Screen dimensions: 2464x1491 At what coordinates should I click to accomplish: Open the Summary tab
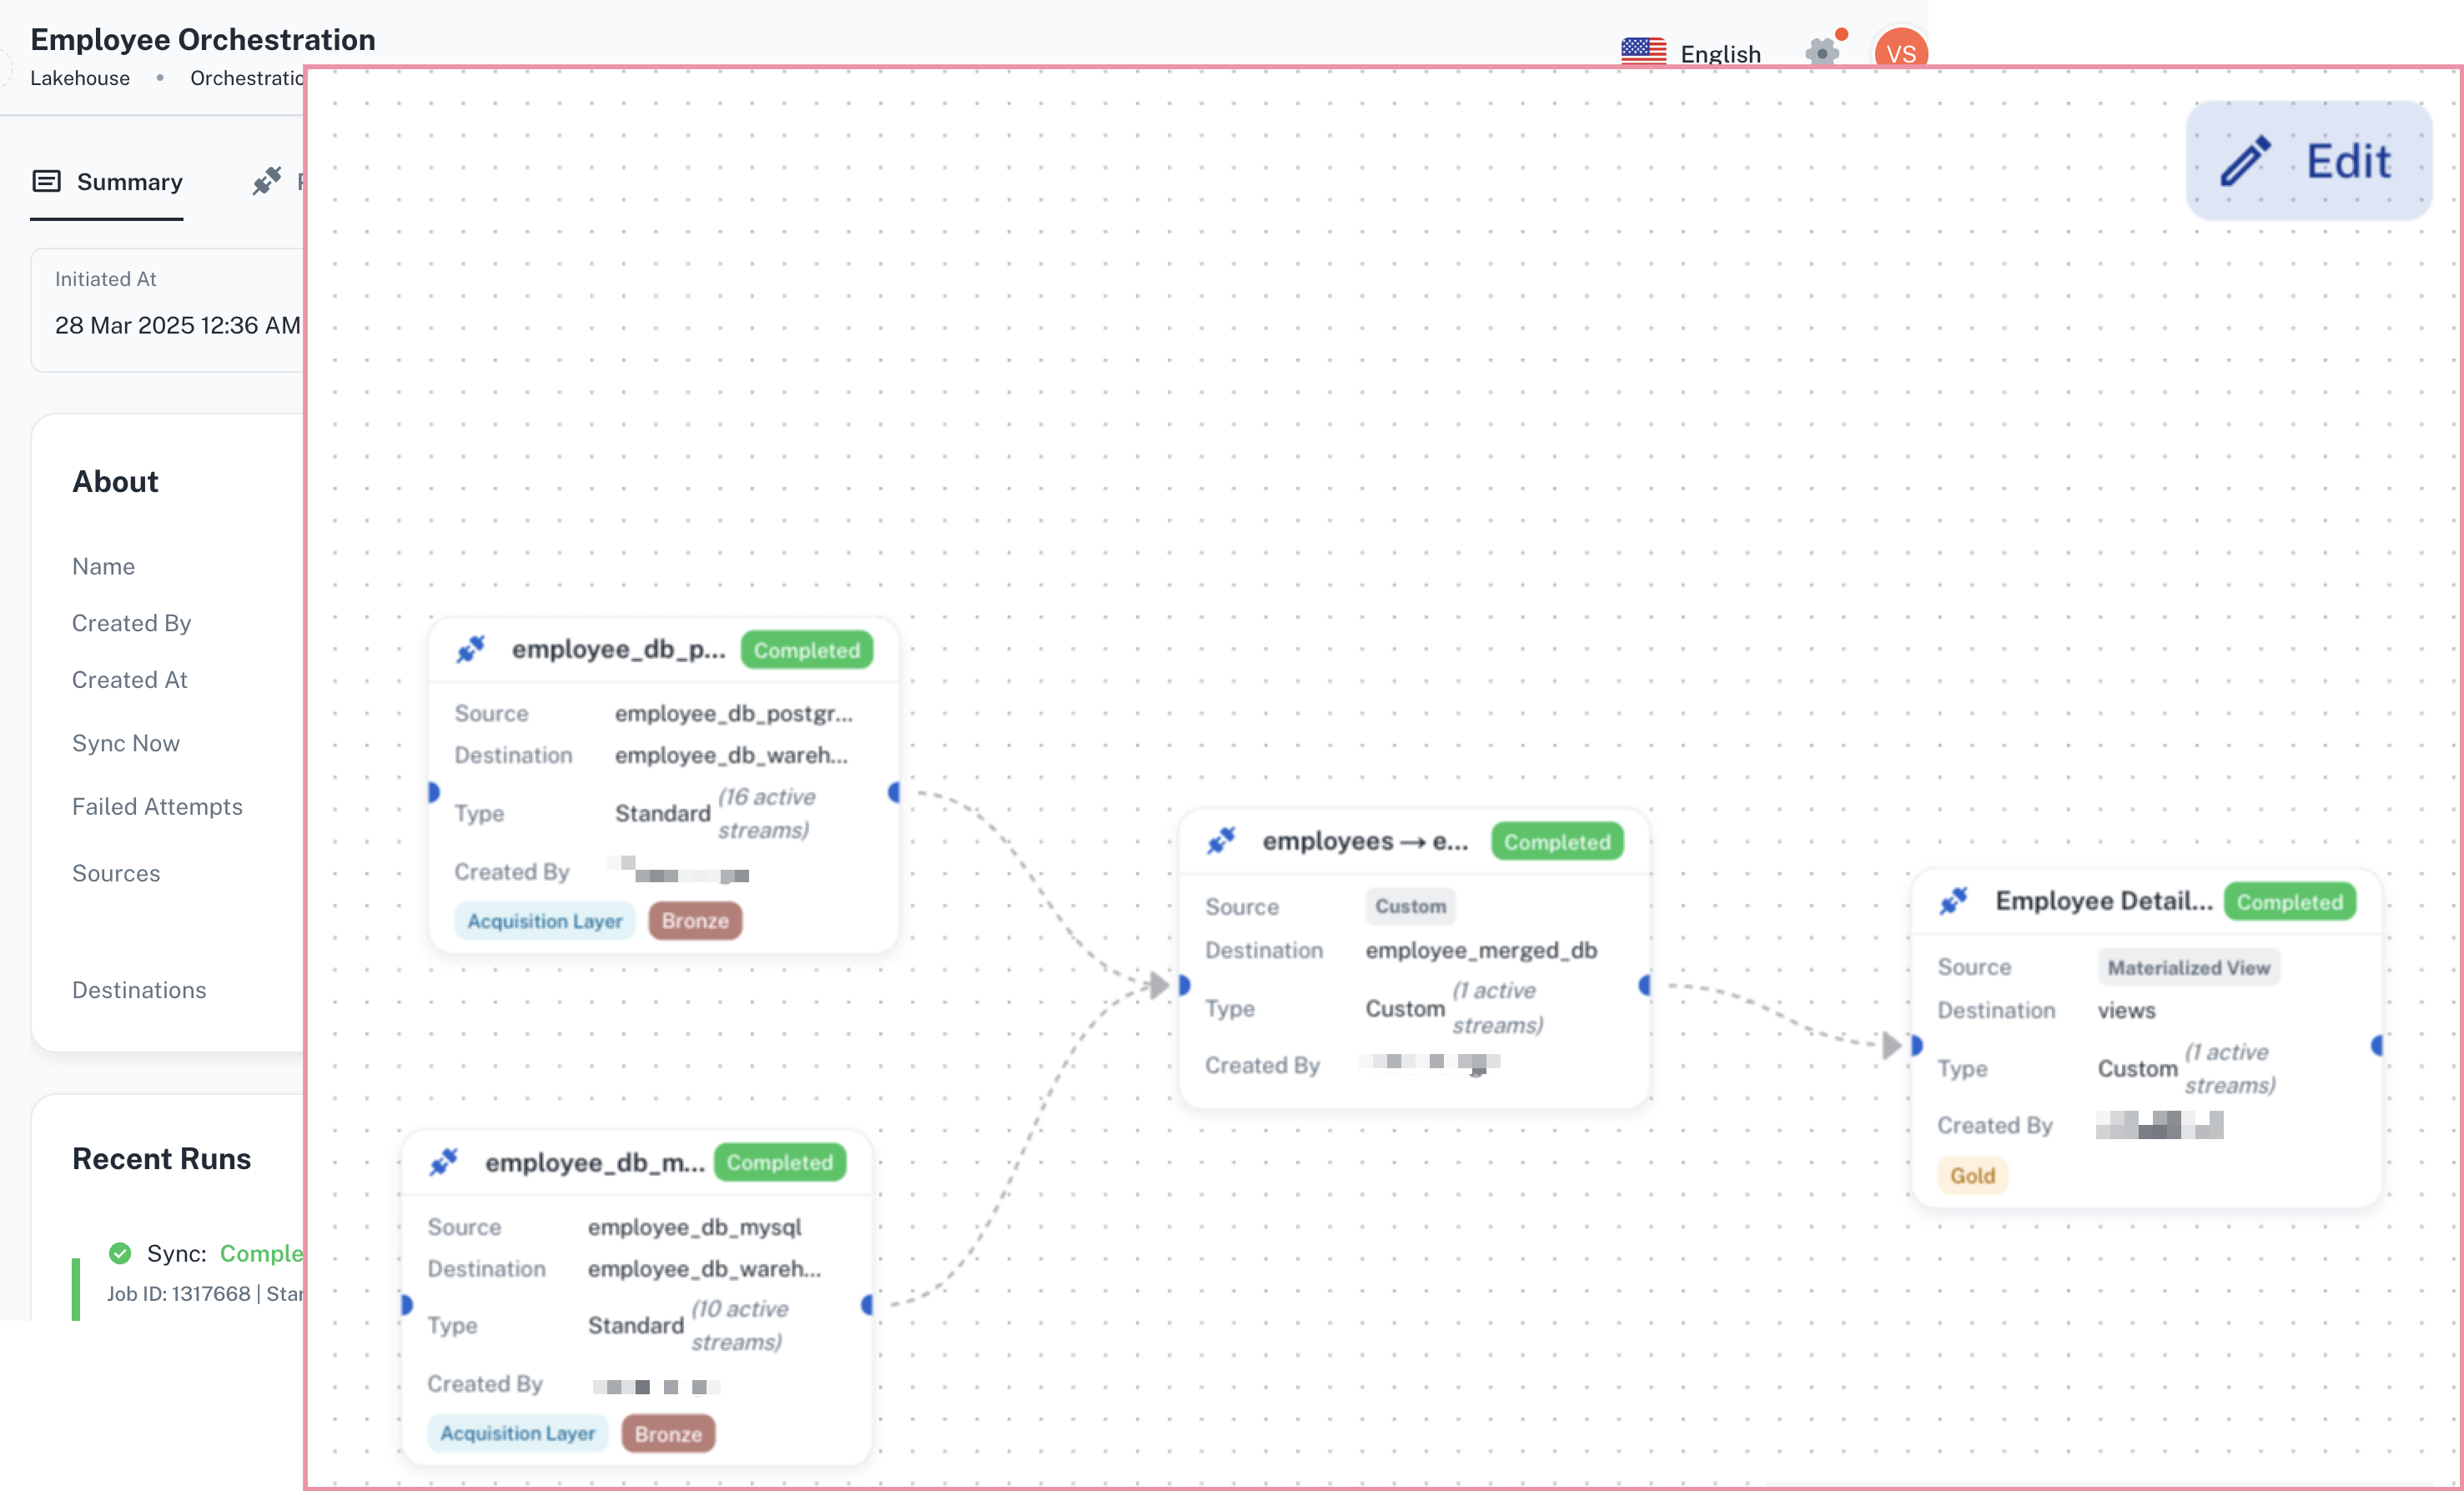[107, 182]
